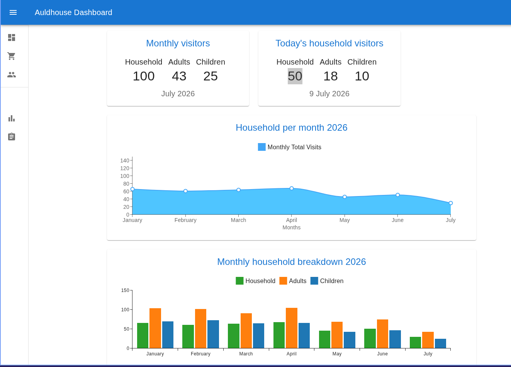Click the January data point on line chart

[x=132, y=189]
